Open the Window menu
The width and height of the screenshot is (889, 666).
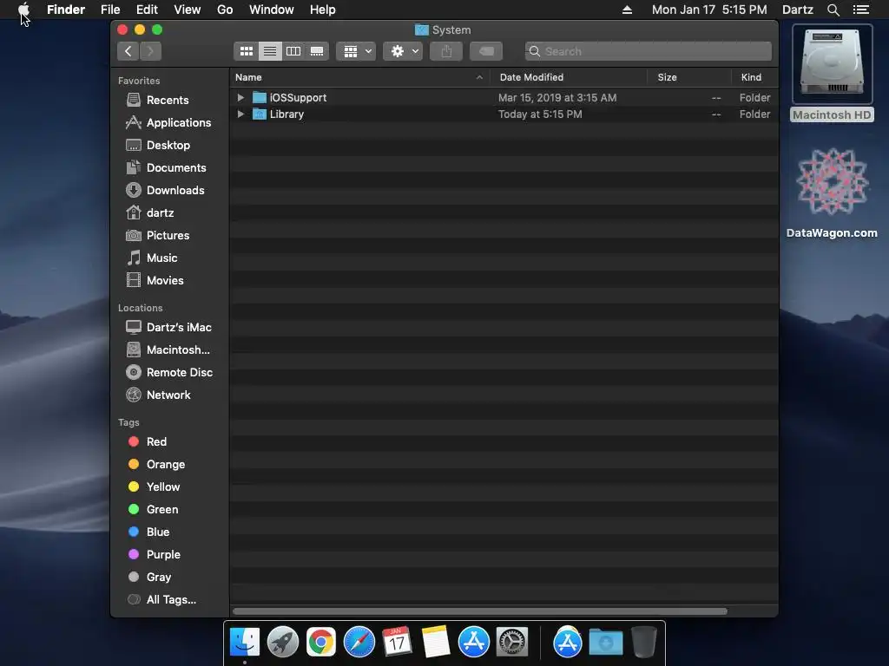(x=272, y=10)
